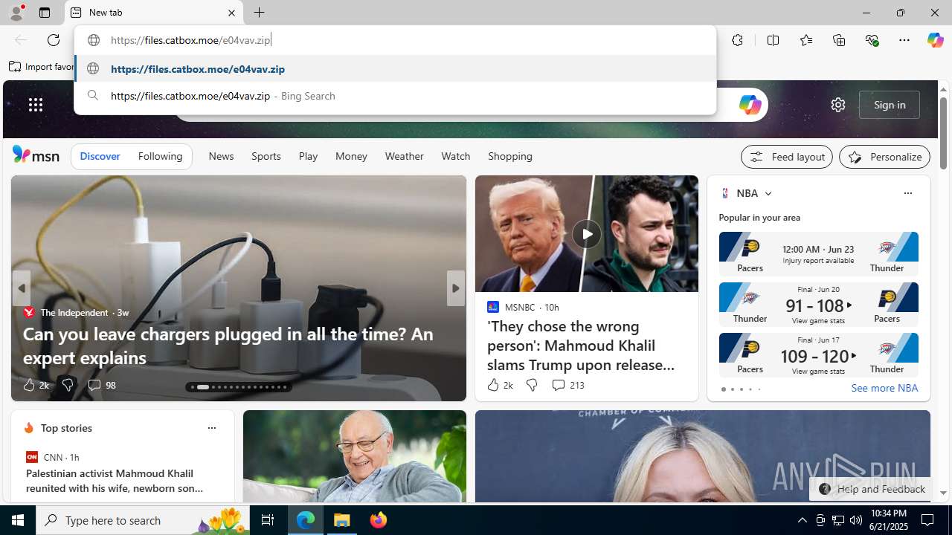952x535 pixels.
Task: Open Top stories more options ellipsis
Action: [211, 428]
